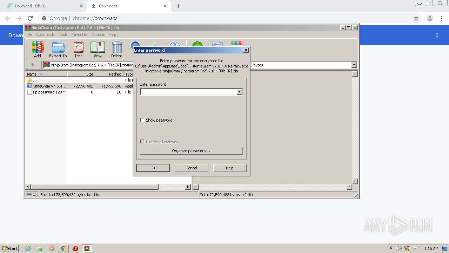The width and height of the screenshot is (449, 253).
Task: Click the View file toolbar icon
Action: click(x=98, y=50)
